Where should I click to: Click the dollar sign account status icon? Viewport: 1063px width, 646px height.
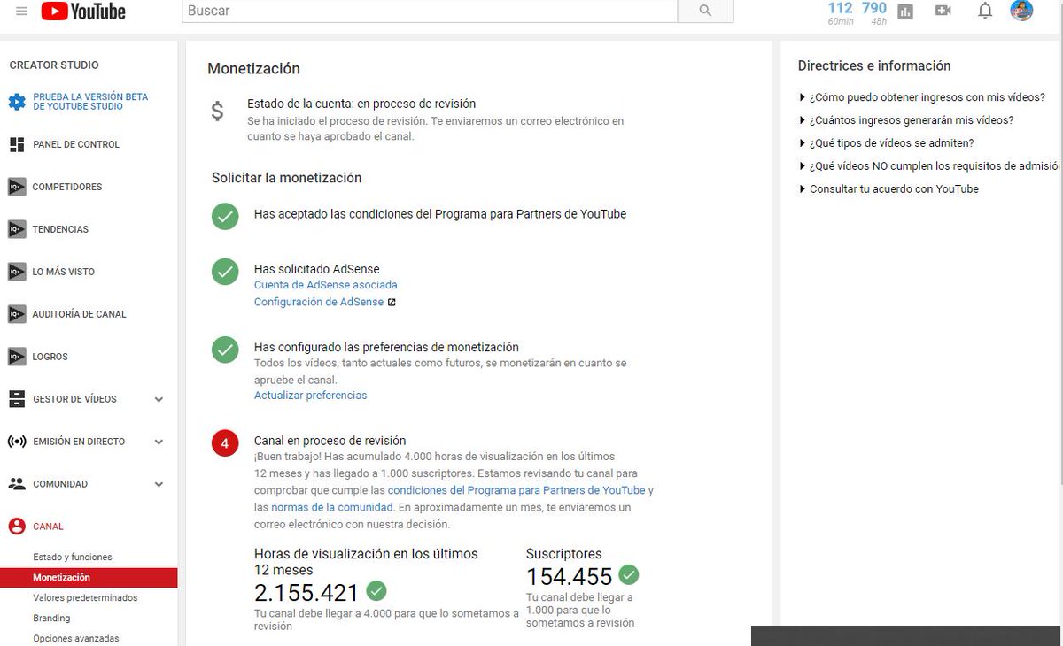click(218, 112)
